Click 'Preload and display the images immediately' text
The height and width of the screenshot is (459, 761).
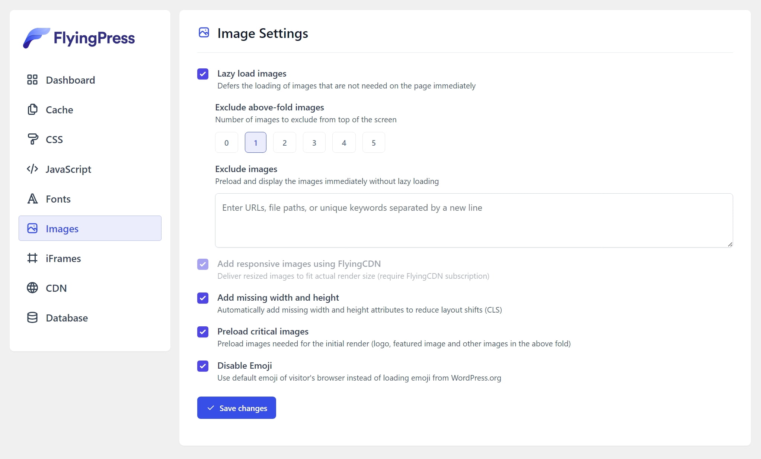[327, 181]
